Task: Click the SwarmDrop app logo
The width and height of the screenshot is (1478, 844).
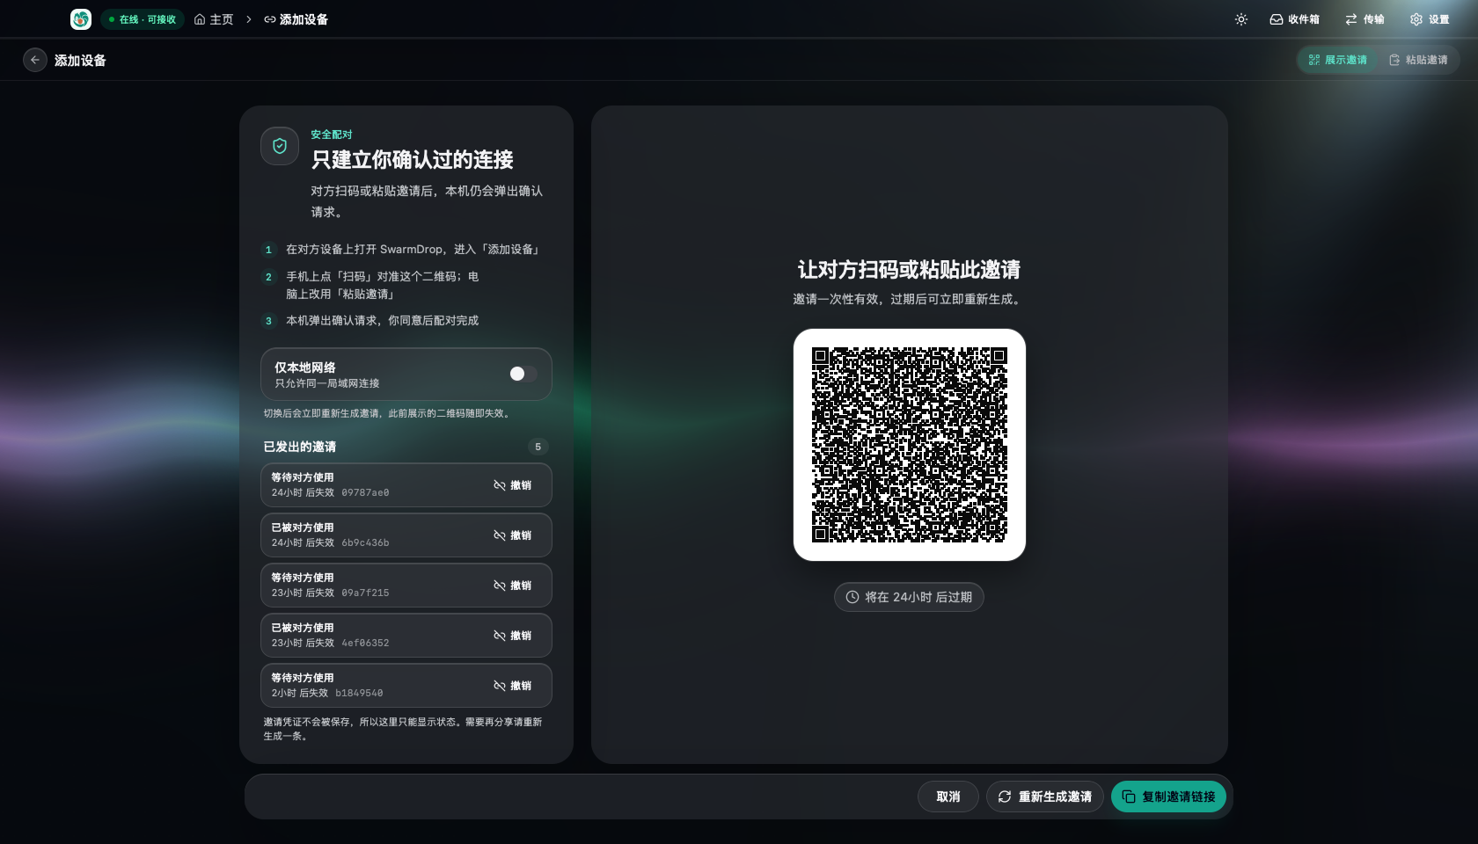Action: 81,19
